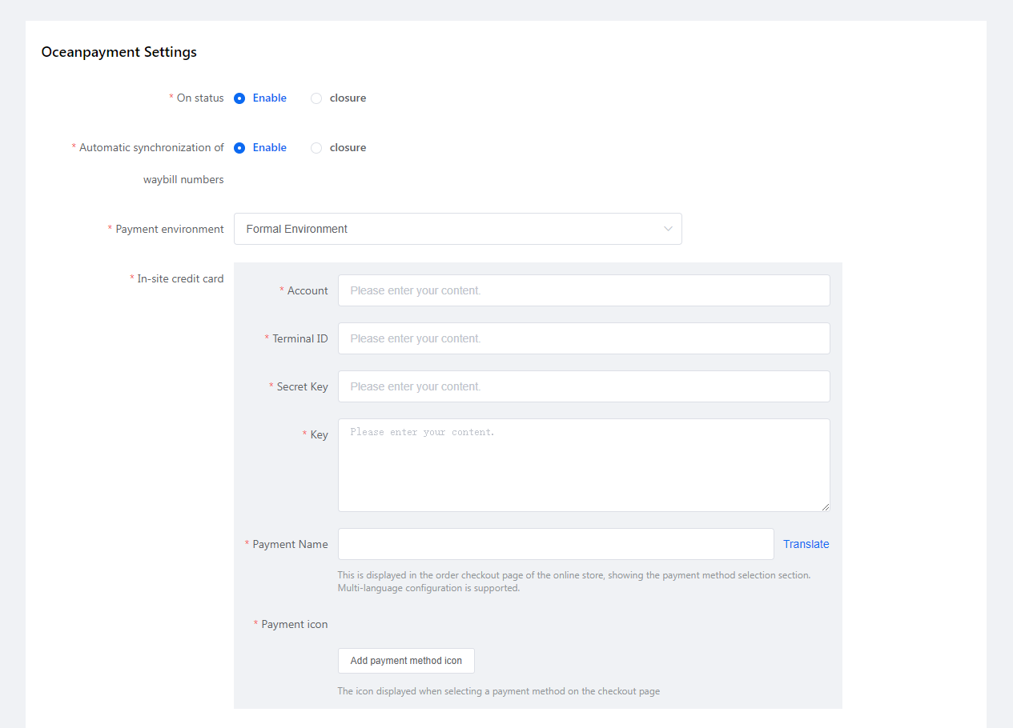1013x728 pixels.
Task: Focus the Secret Key input field
Action: pos(584,386)
